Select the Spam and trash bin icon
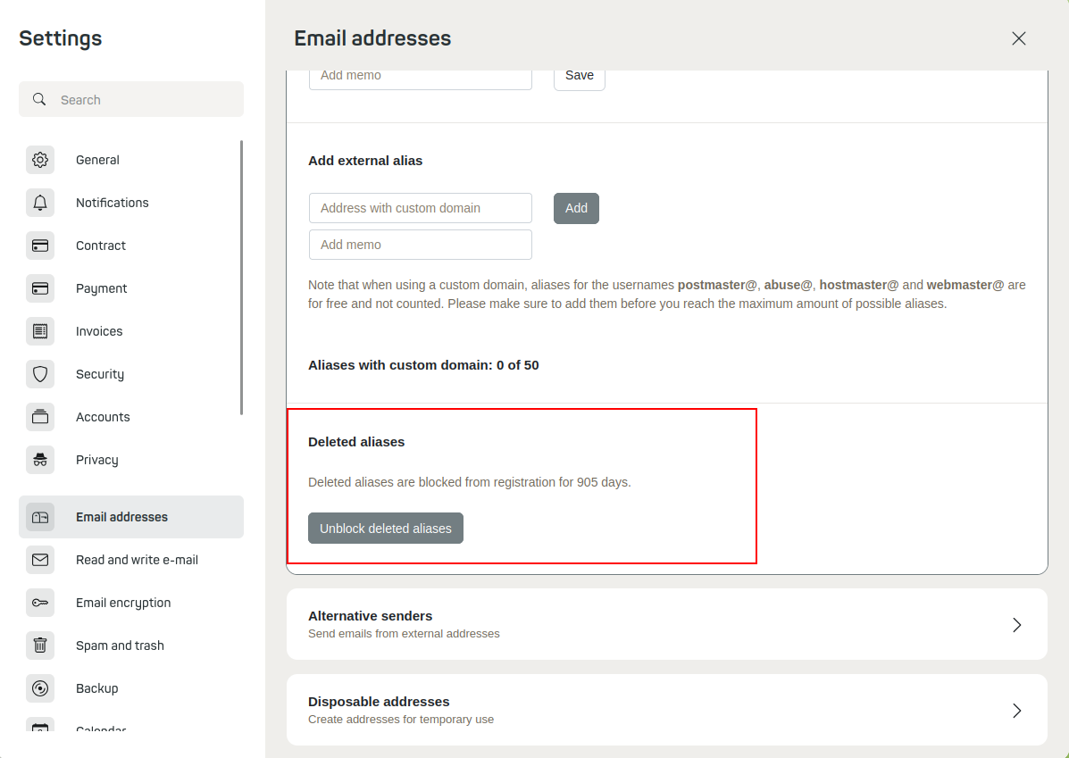Image resolution: width=1069 pixels, height=758 pixels. [x=40, y=646]
